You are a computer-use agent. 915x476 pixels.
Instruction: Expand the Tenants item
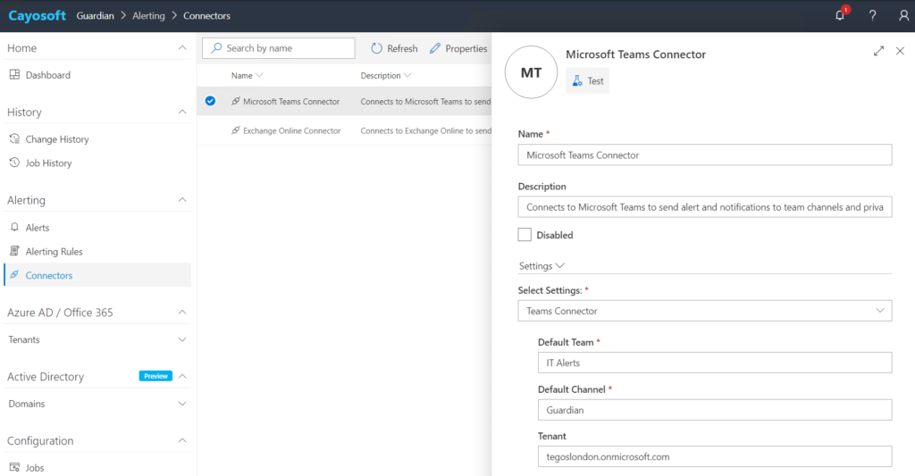[x=182, y=339]
